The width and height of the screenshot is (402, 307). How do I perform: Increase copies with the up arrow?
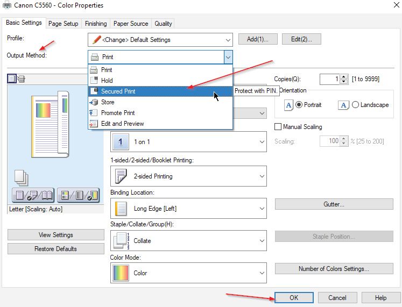point(344,76)
